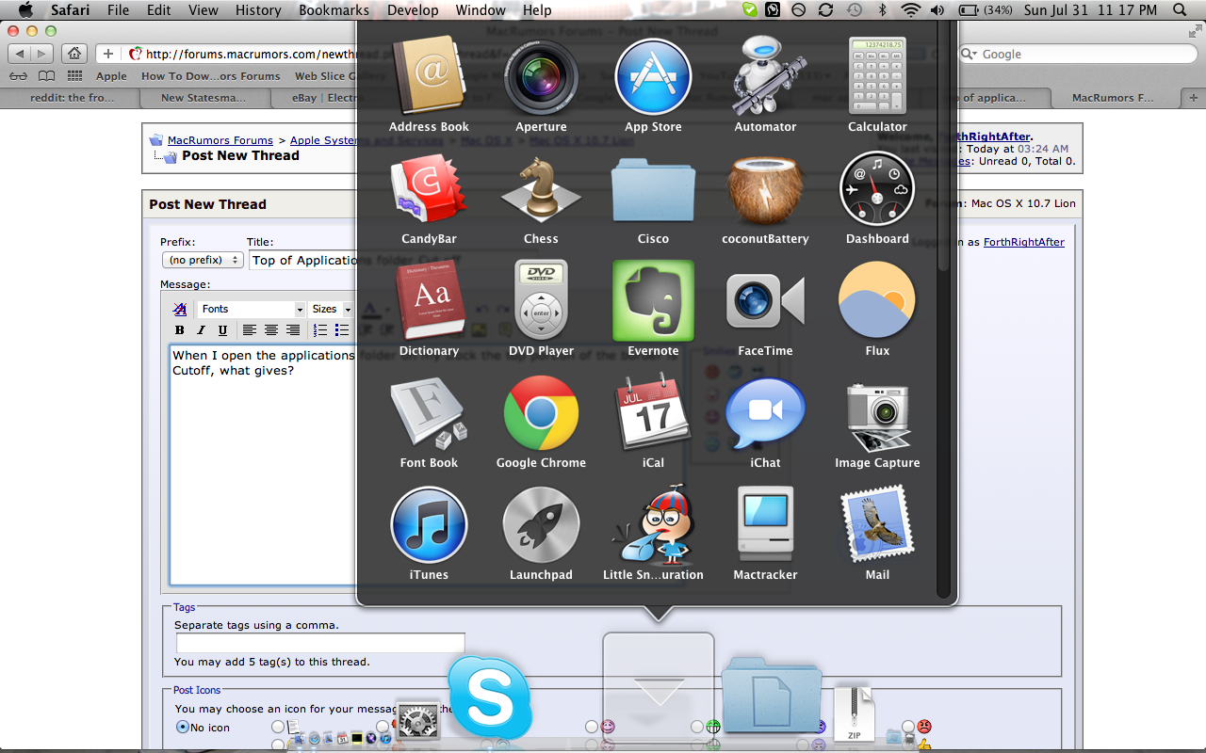Viewport: 1206px width, 753px height.
Task: Open the History menu
Action: (x=258, y=10)
